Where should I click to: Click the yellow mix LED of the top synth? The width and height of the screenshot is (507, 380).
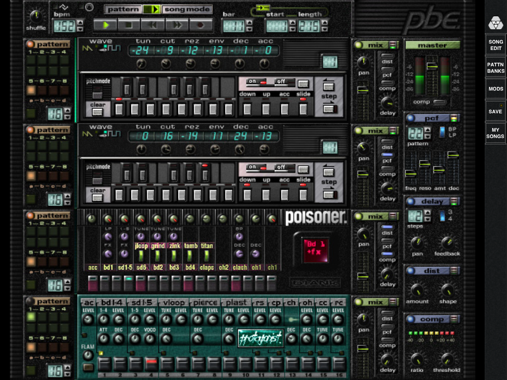(358, 45)
